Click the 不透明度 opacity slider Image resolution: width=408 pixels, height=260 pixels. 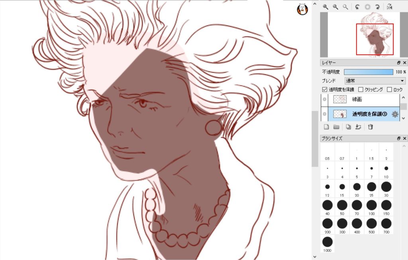coord(368,72)
